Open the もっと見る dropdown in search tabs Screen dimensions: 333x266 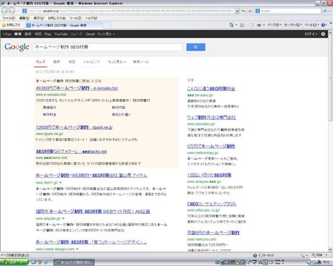coord(117,62)
